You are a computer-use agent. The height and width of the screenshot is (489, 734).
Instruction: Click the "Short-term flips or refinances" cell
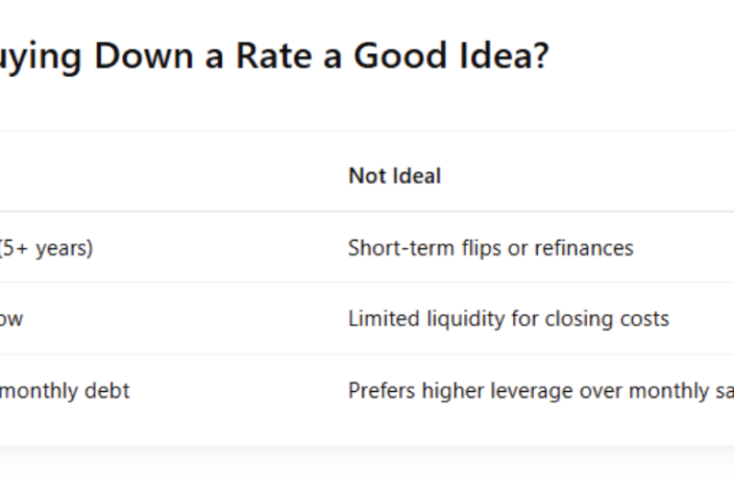point(490,248)
